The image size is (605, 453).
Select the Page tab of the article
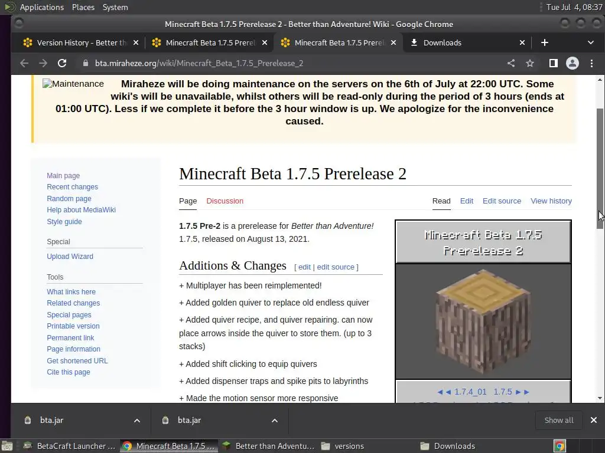188,201
